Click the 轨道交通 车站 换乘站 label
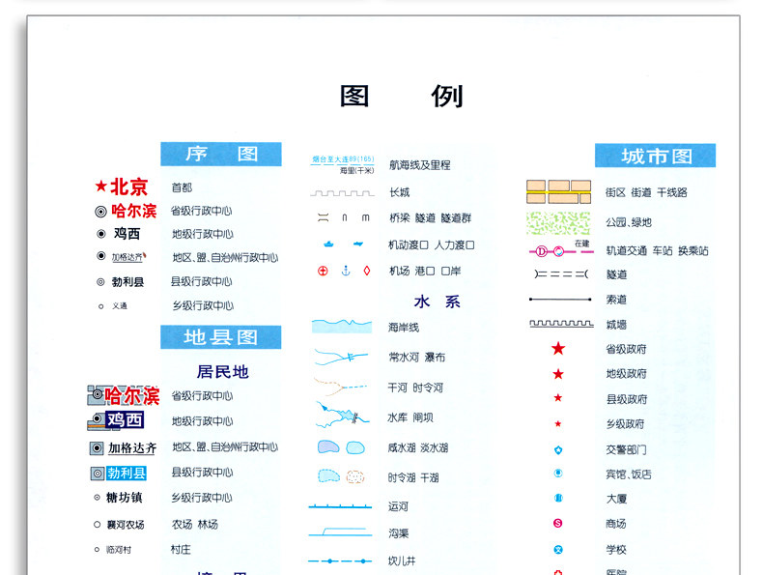 pos(657,250)
